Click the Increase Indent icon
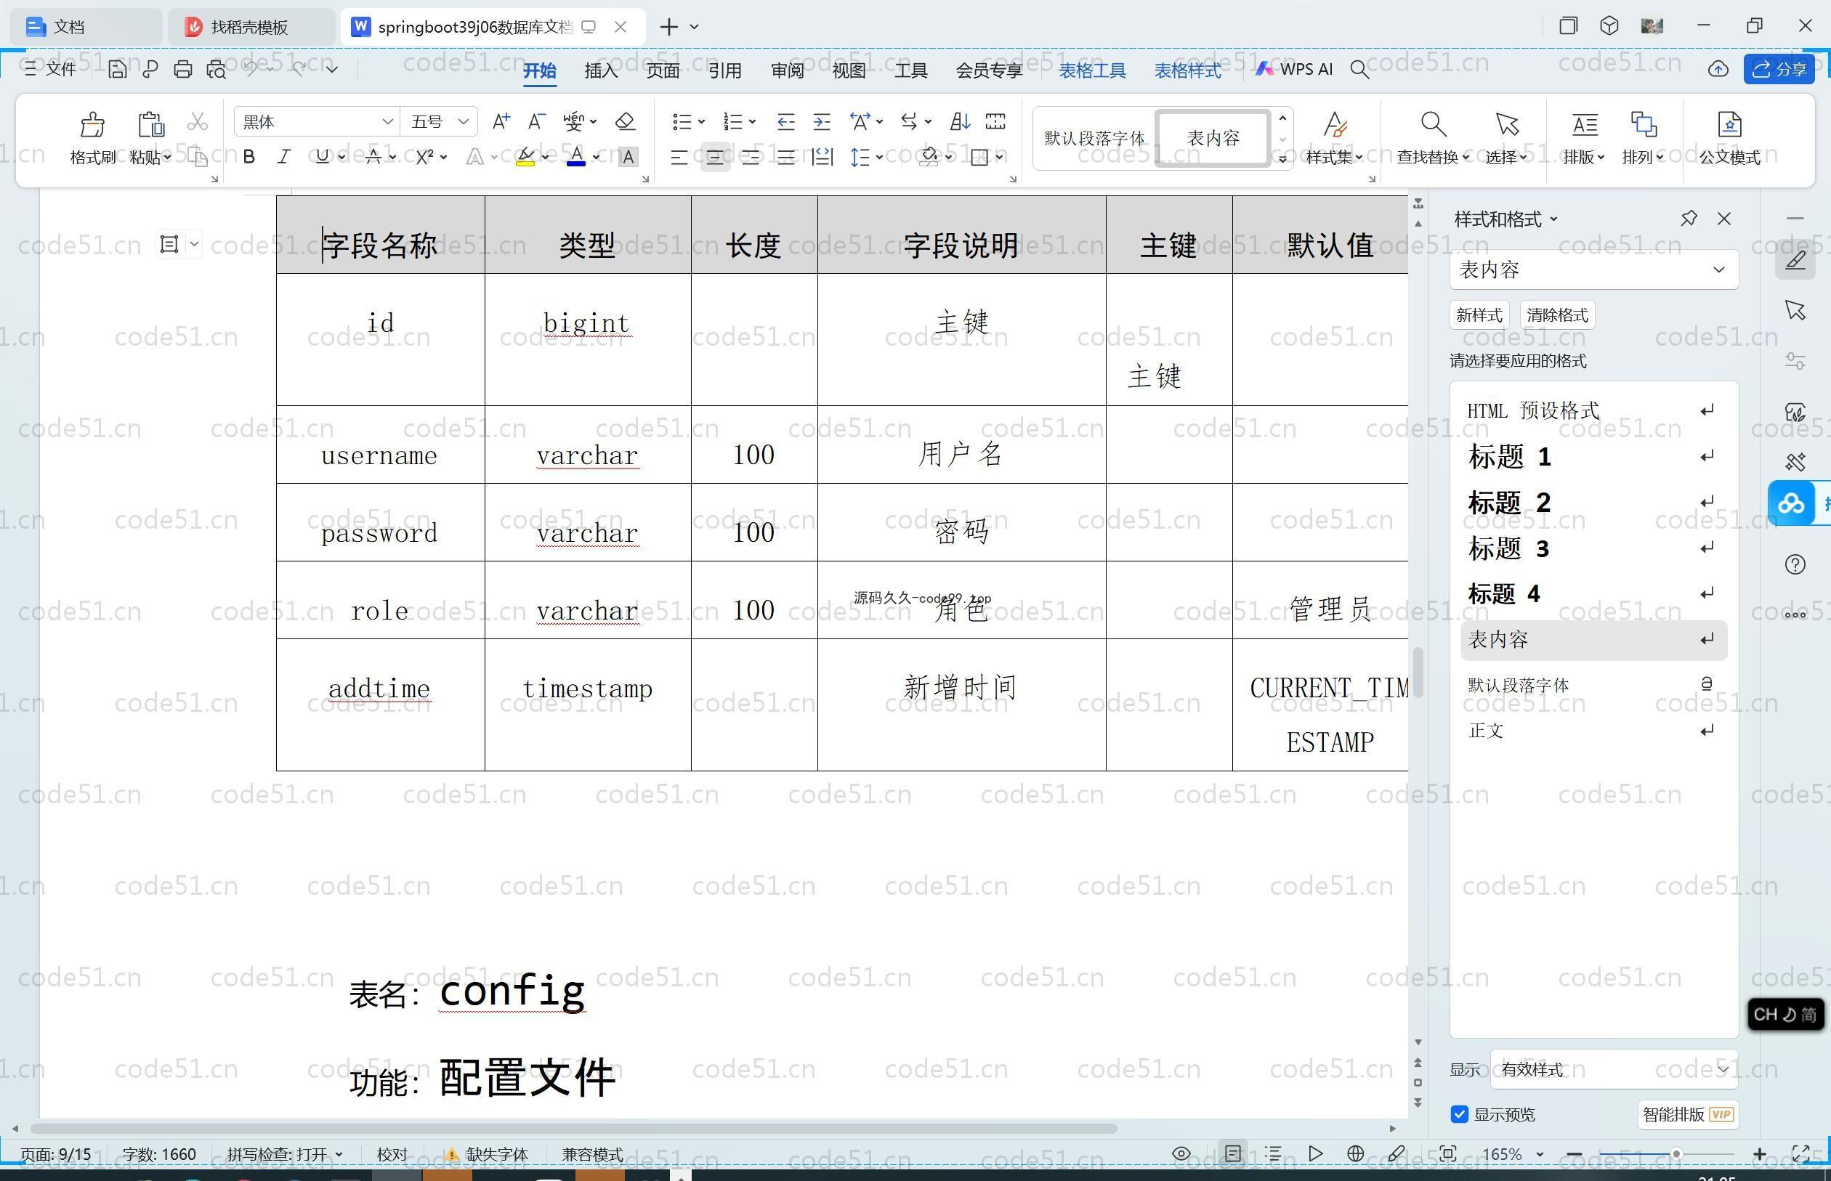Screen dimensions: 1831x1181 pyautogui.click(x=822, y=121)
